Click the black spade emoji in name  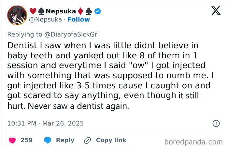click(x=40, y=11)
